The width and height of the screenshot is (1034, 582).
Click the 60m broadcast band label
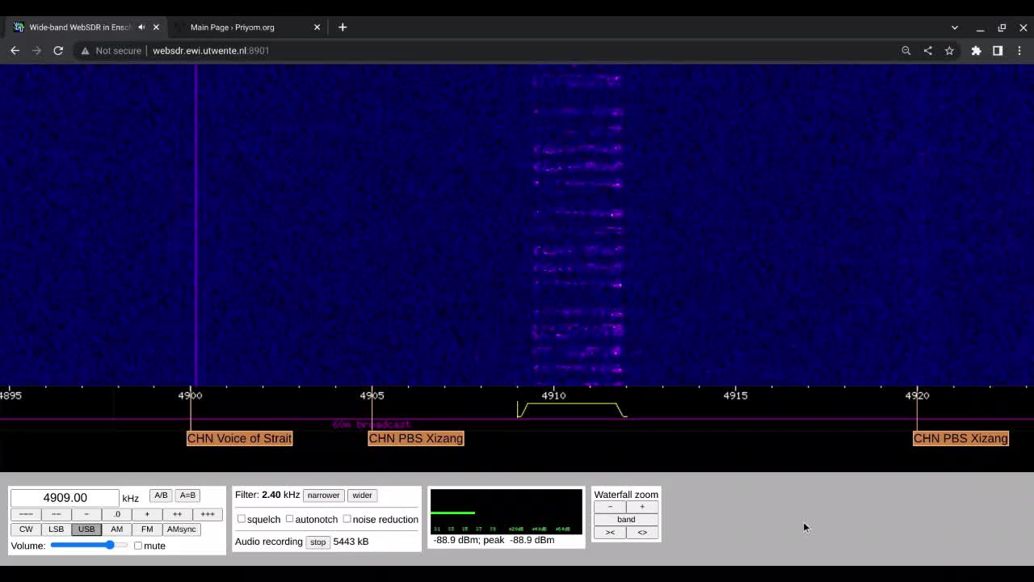[372, 424]
